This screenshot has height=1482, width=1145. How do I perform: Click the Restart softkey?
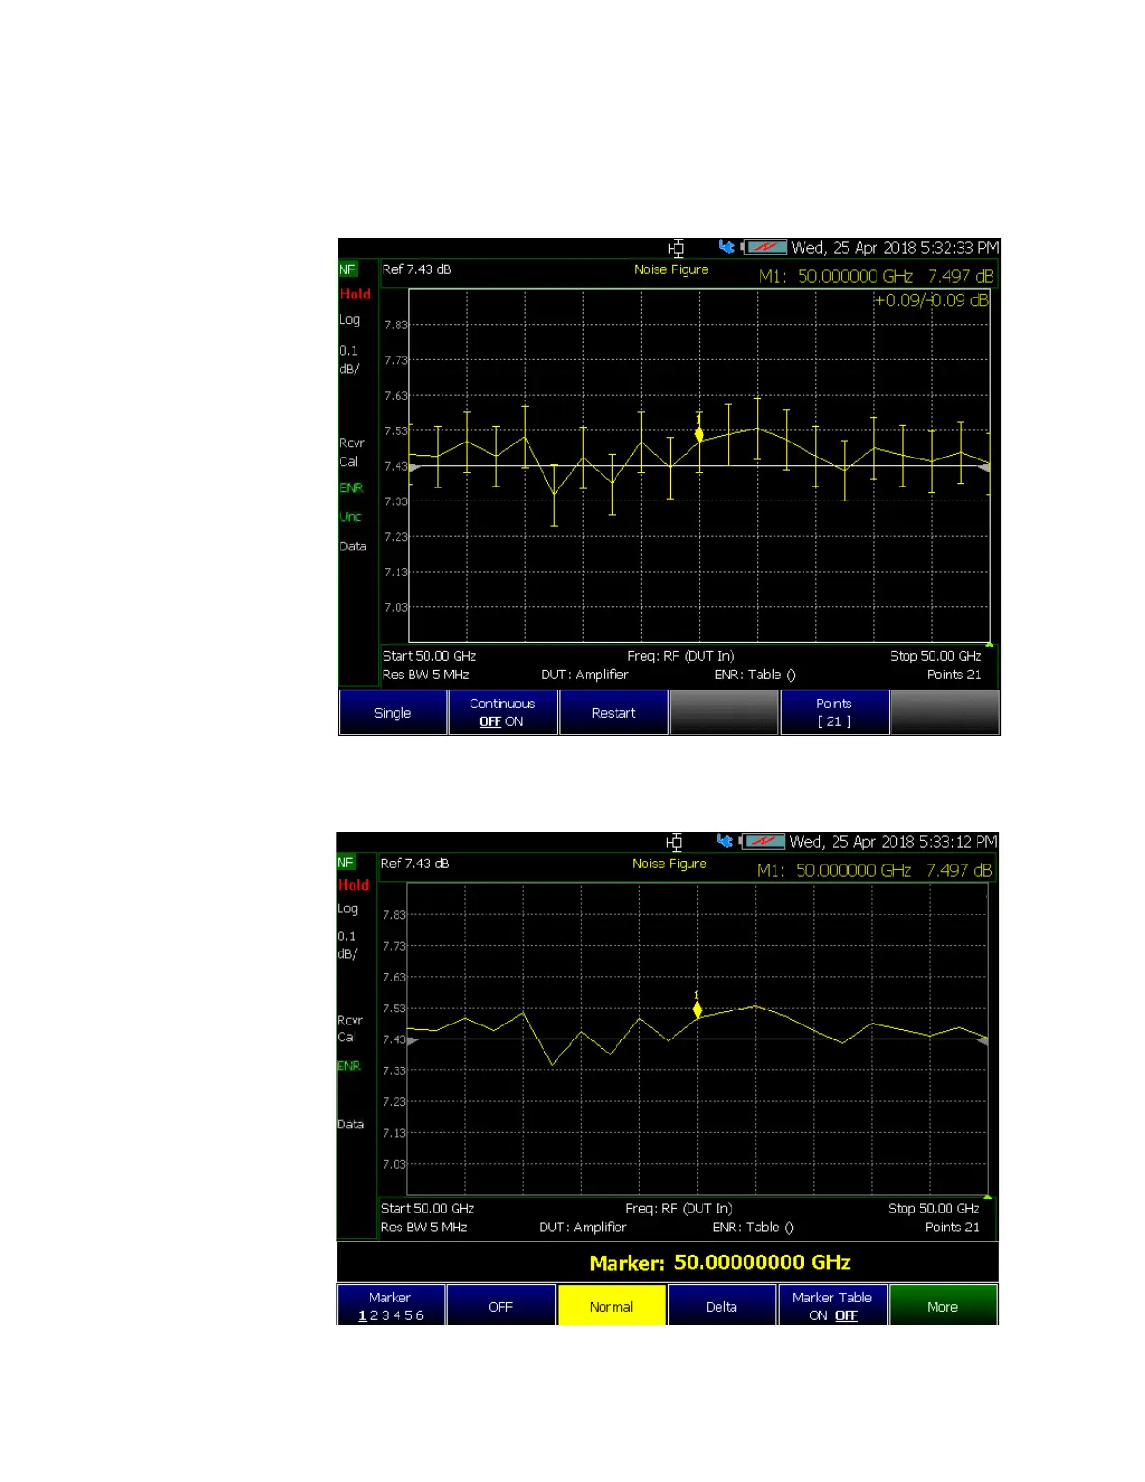coord(614,712)
